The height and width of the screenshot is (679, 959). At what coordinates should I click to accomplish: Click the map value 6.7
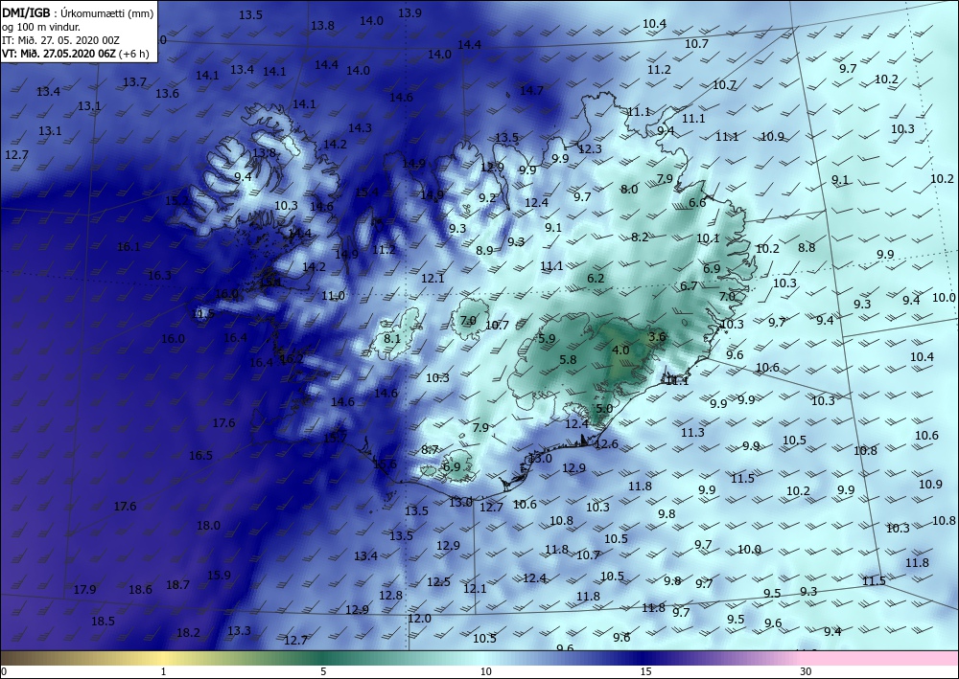(x=689, y=285)
